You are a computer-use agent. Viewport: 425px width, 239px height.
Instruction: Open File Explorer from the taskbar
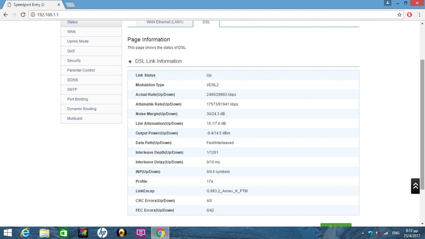(44, 233)
